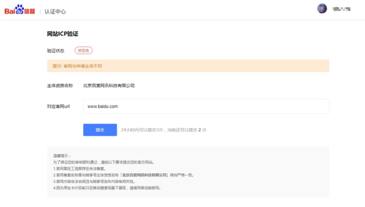
Task: Click the 验证状态 label
Action: tap(56, 51)
